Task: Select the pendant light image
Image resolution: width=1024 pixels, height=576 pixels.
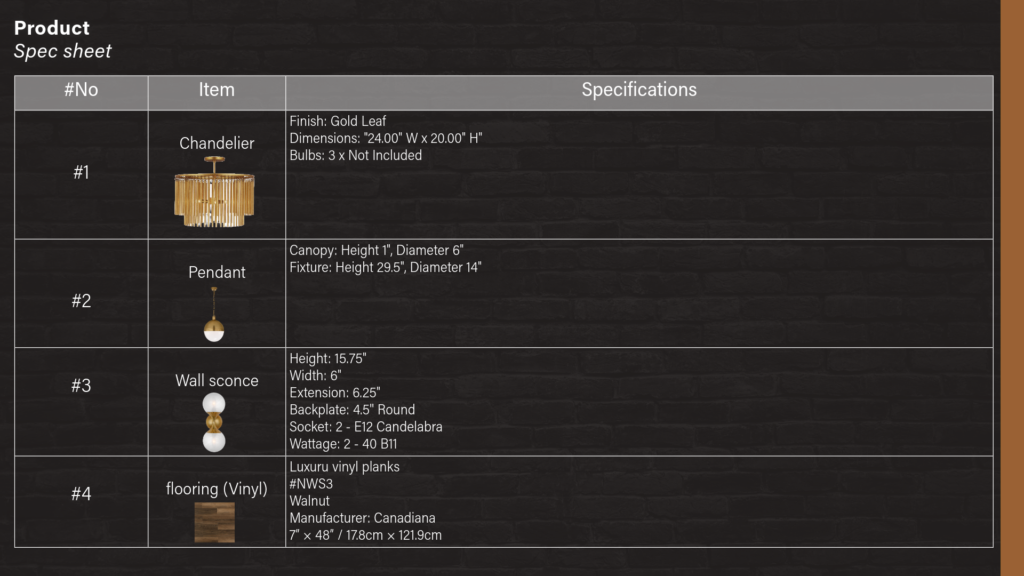Action: coord(214,314)
